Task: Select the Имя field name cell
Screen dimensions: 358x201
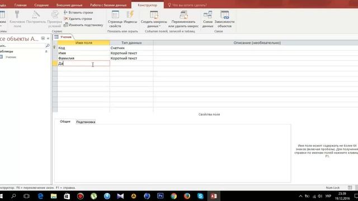Action: tap(83, 53)
